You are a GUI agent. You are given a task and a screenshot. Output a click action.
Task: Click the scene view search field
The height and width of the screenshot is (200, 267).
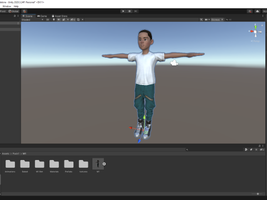tap(245, 19)
